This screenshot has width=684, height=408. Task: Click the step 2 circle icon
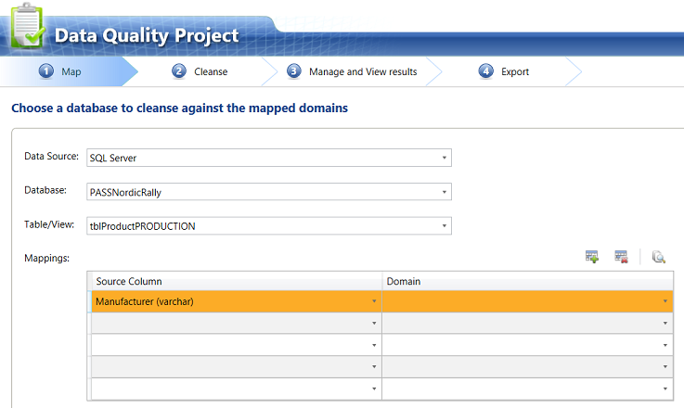click(x=179, y=71)
